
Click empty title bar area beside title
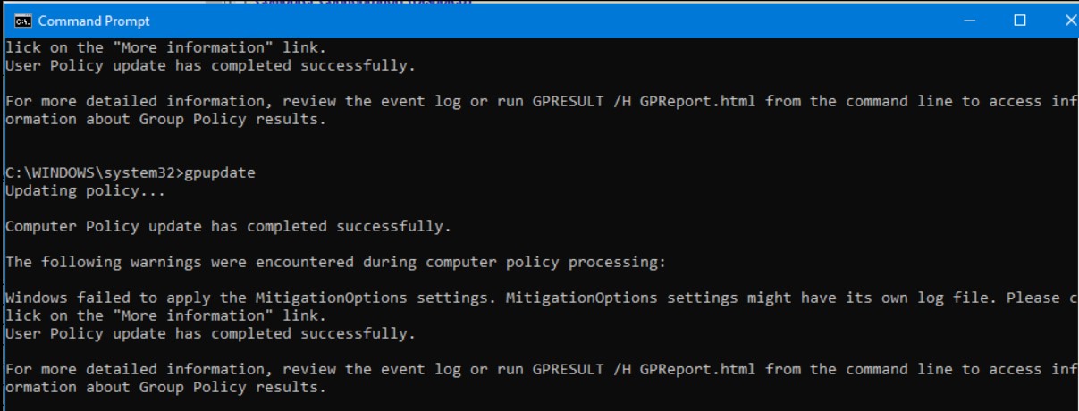[536, 21]
